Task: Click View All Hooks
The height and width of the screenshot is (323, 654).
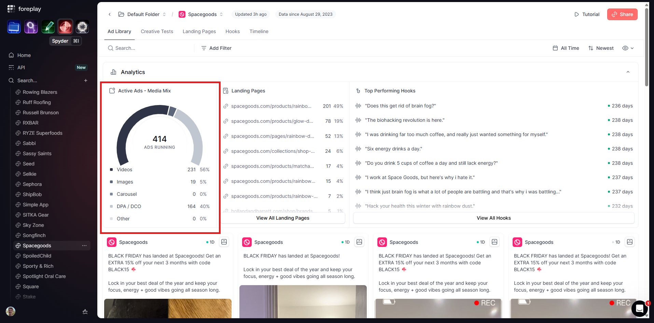Action: 494,218
